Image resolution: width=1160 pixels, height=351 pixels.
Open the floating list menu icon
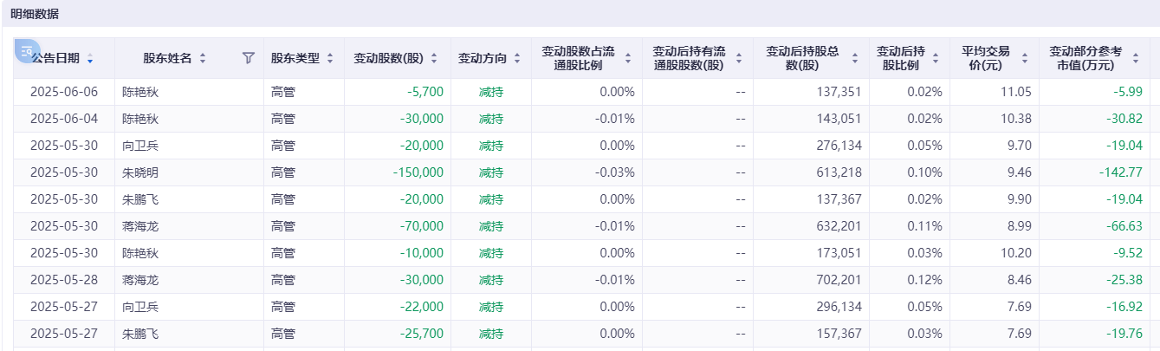point(27,51)
